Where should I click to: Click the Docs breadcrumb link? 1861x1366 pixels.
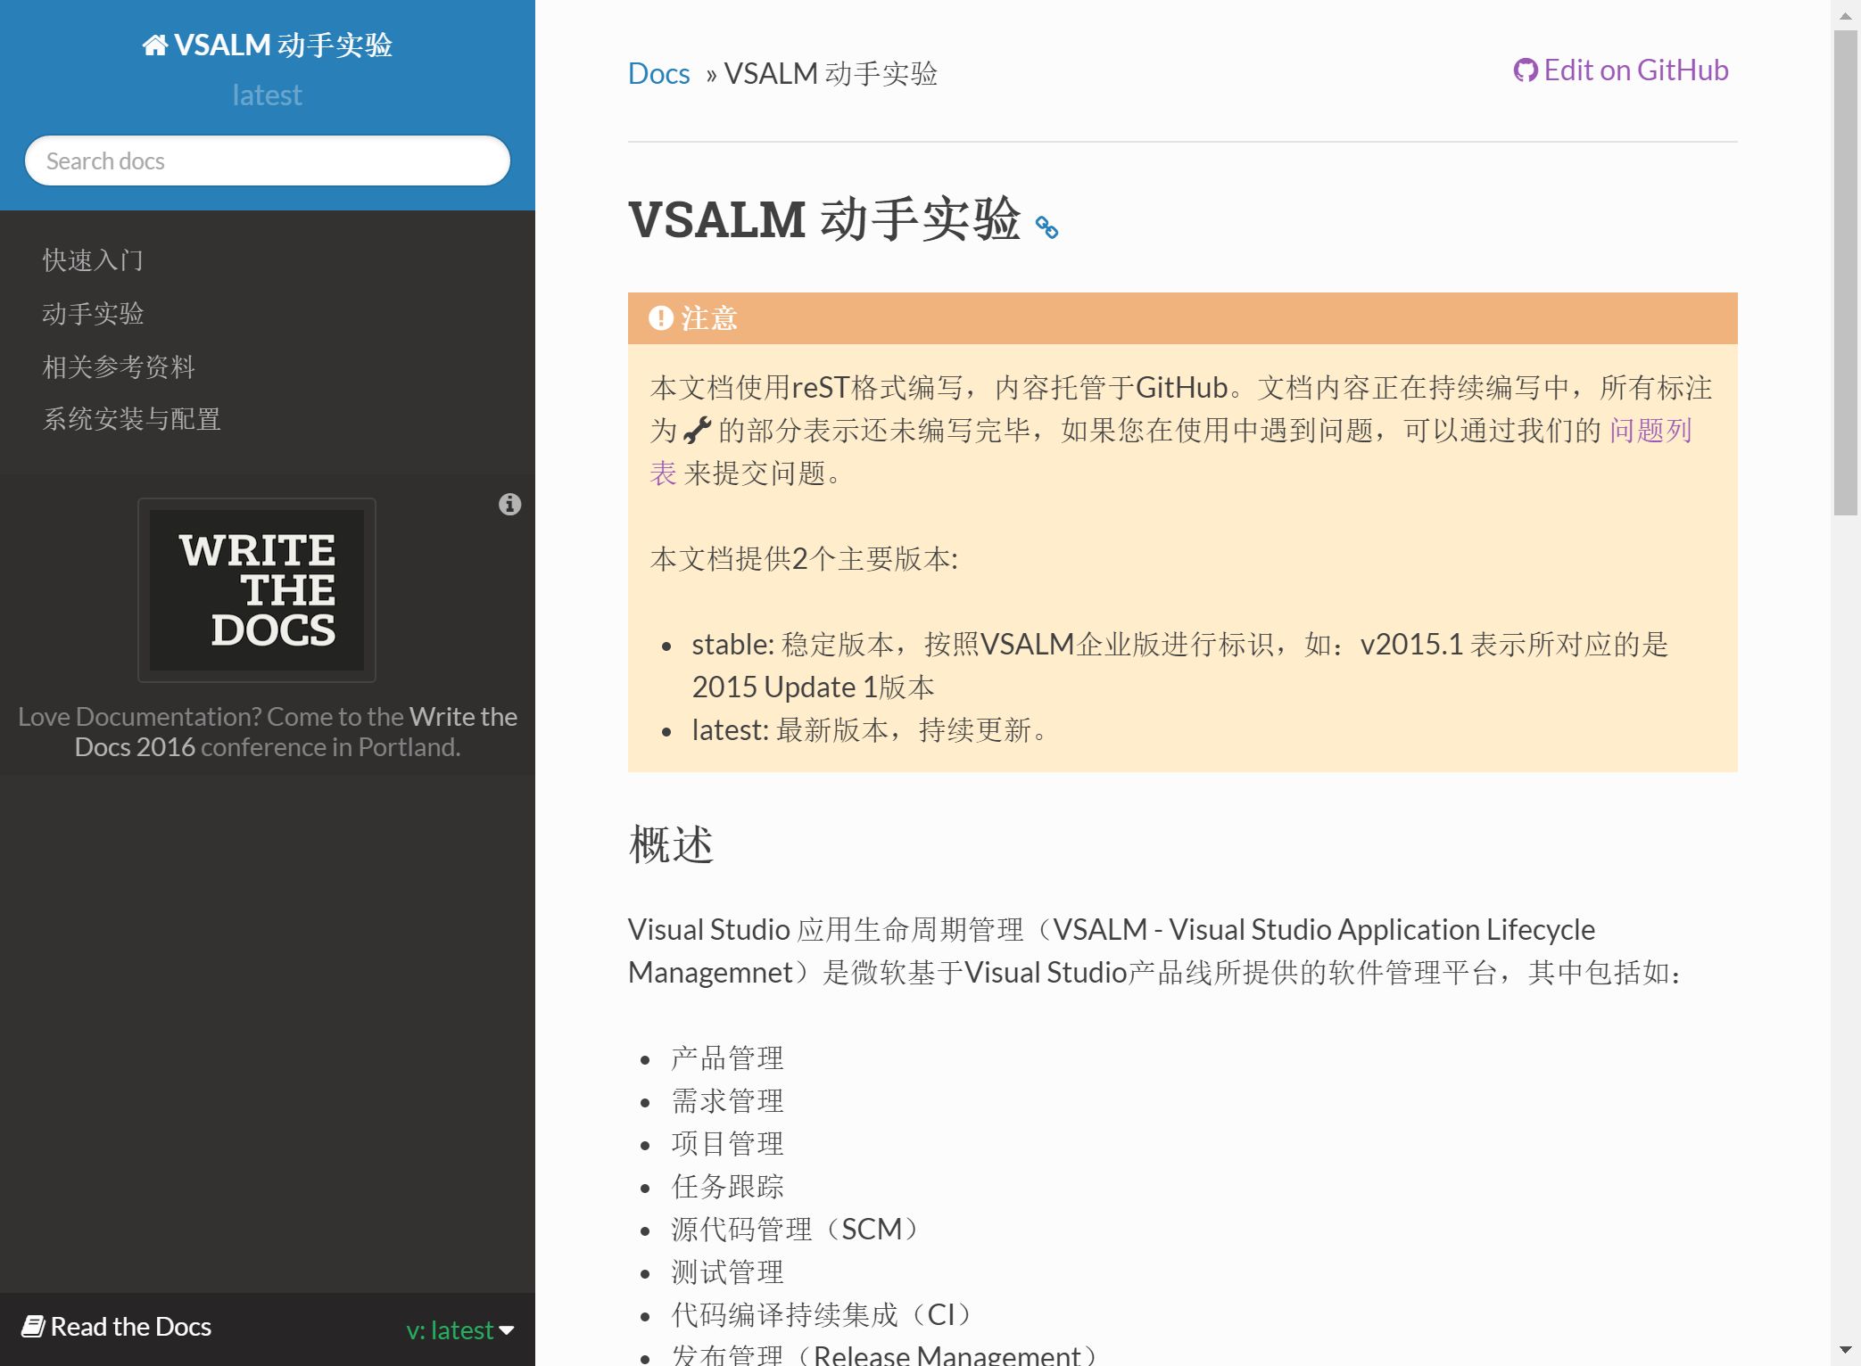[659, 70]
